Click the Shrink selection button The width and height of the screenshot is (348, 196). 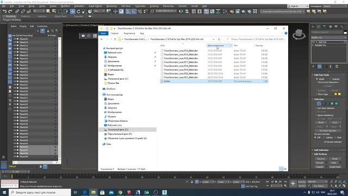tap(321, 122)
